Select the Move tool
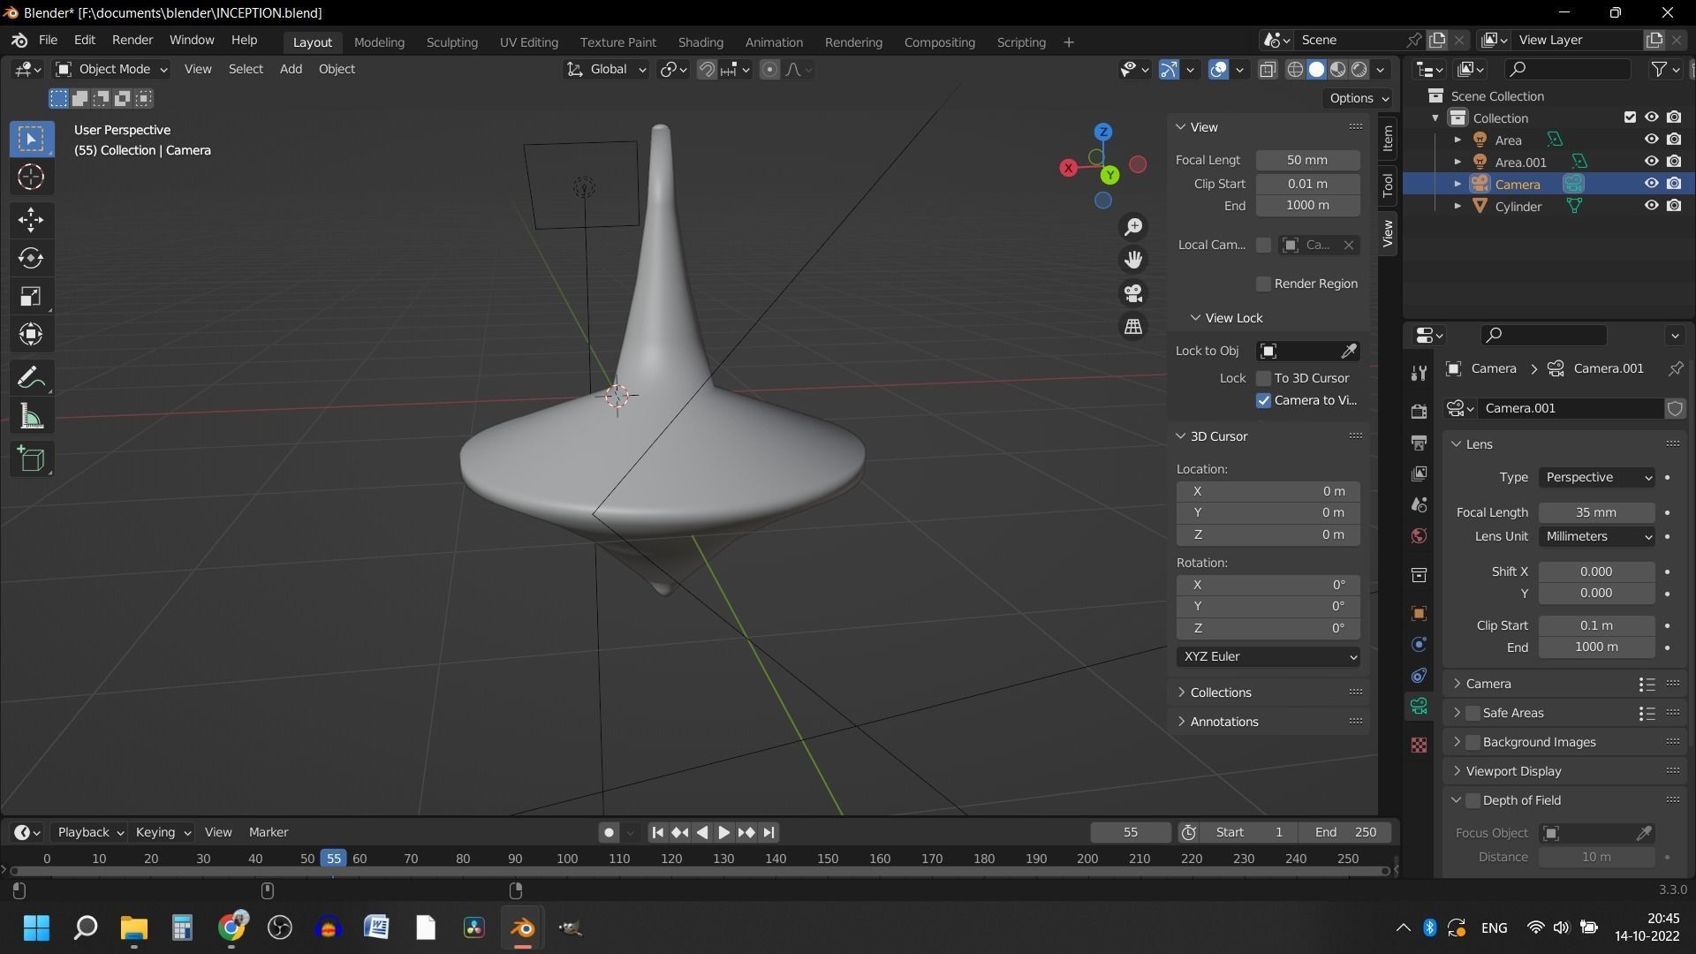The height and width of the screenshot is (954, 1696). pyautogui.click(x=31, y=220)
